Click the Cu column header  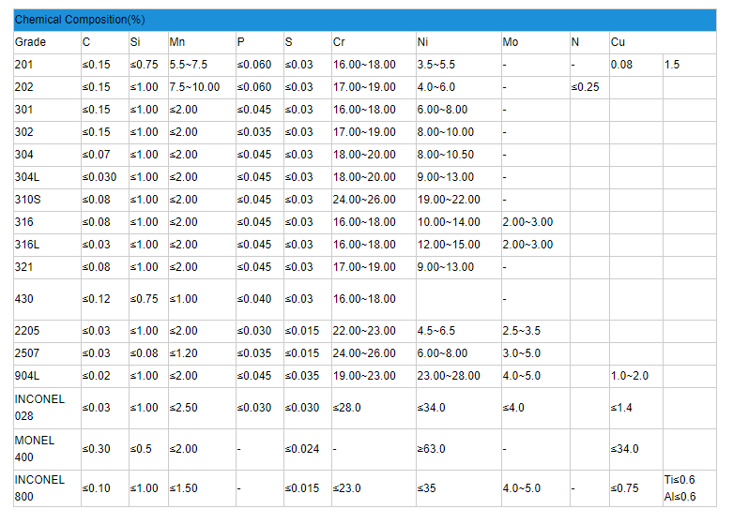pos(618,42)
